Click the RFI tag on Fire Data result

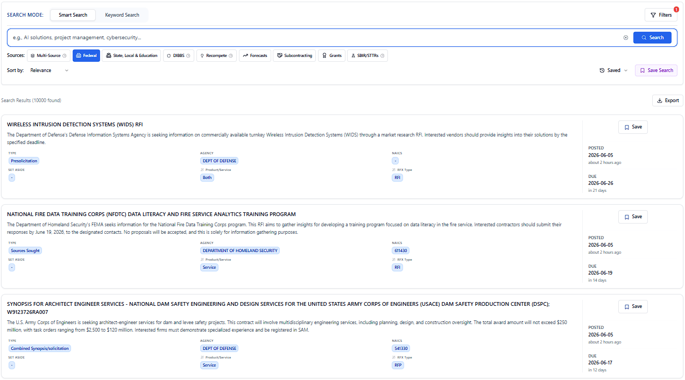coord(397,267)
